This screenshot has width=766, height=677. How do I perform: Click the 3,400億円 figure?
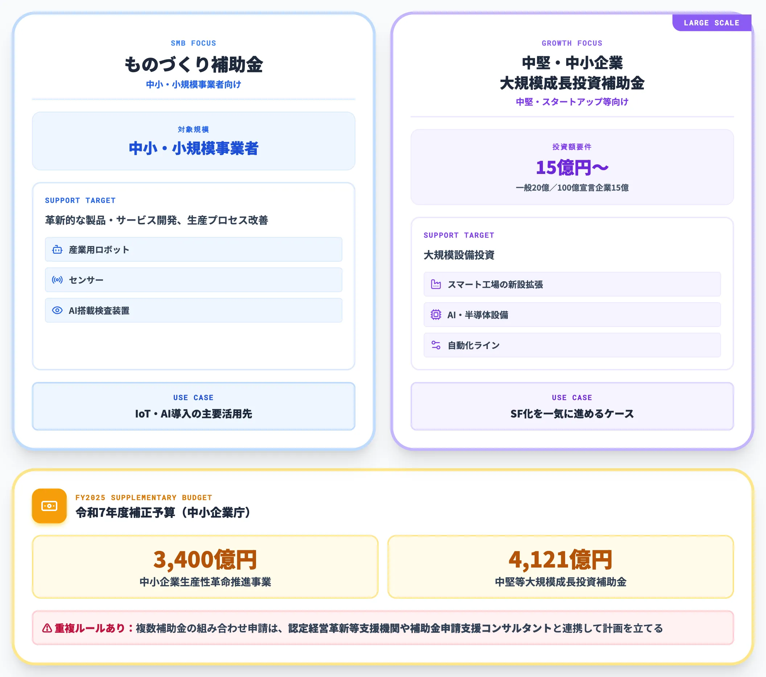205,560
